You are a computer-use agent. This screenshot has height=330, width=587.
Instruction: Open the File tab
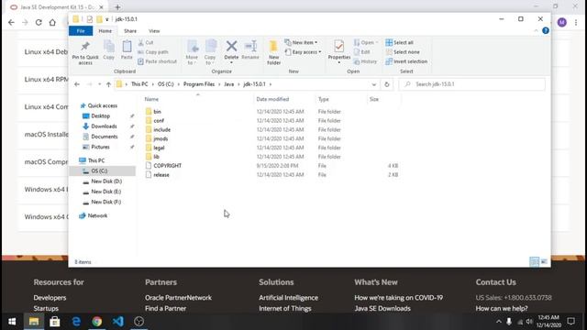click(81, 31)
